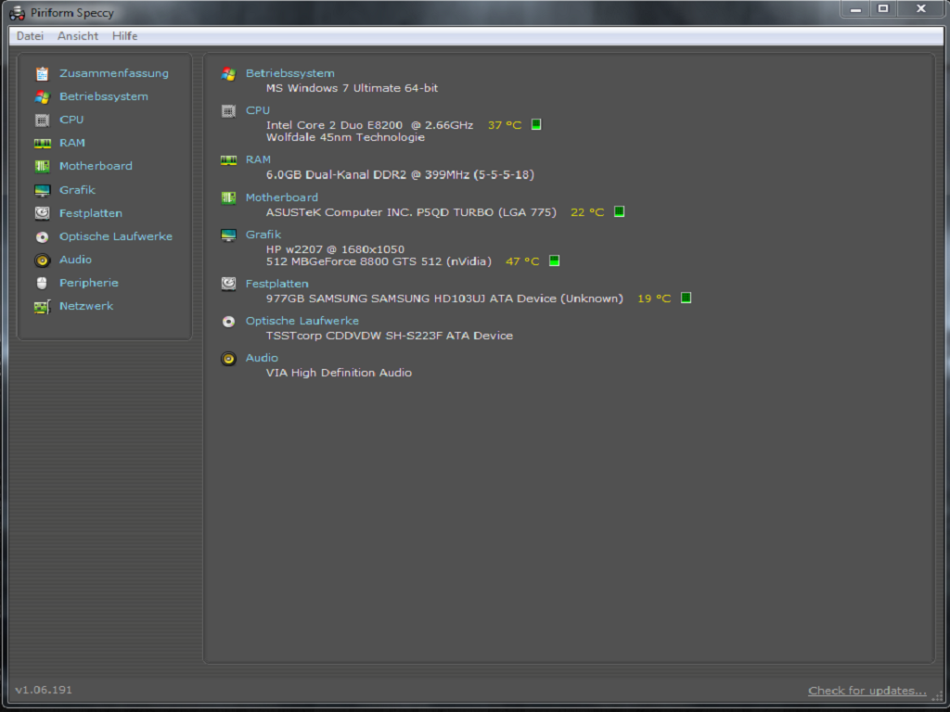The image size is (950, 712).
Task: Click the green CPU temperature indicator
Action: coord(536,124)
